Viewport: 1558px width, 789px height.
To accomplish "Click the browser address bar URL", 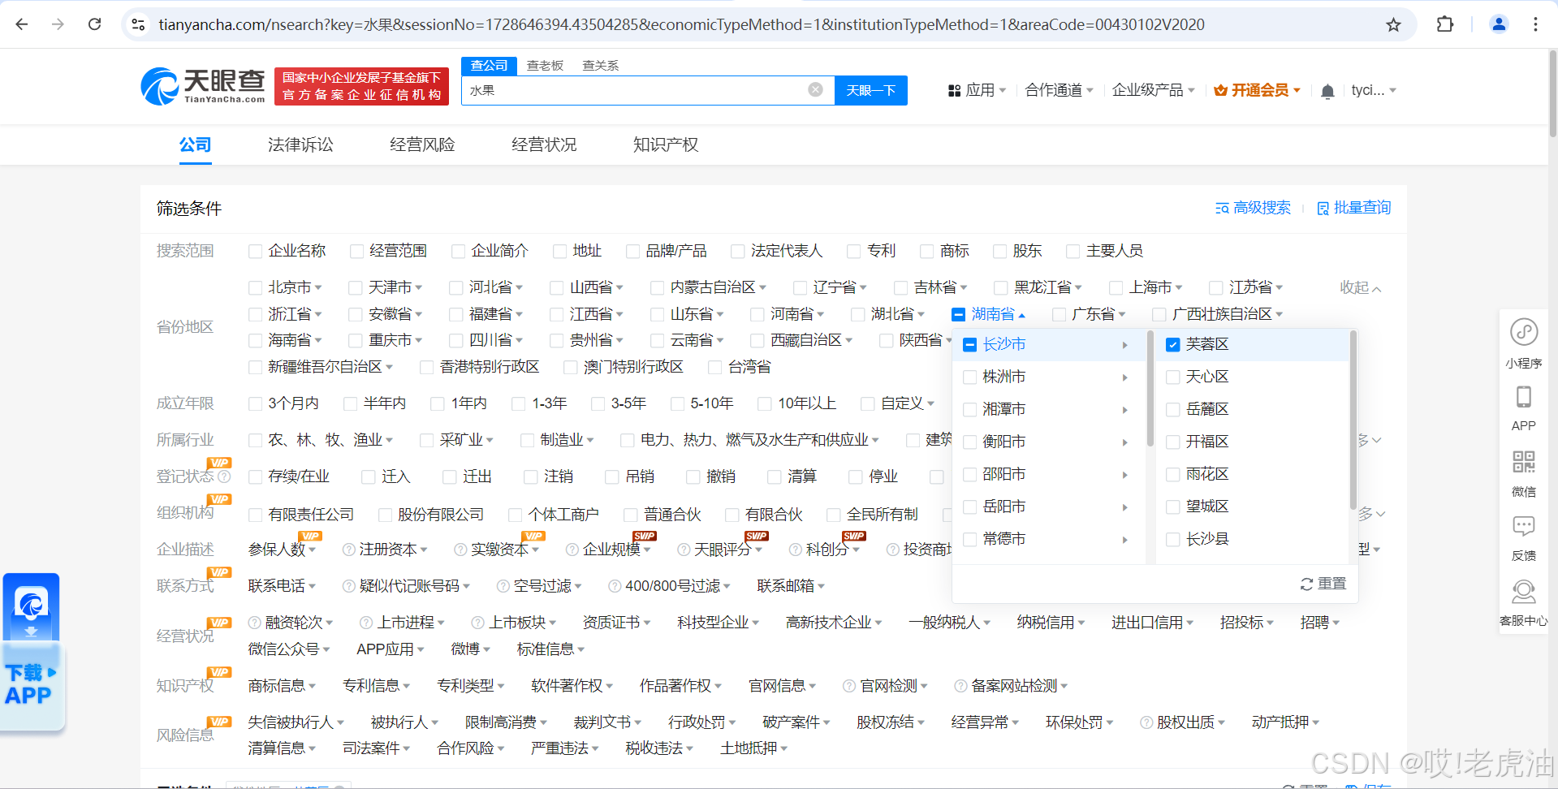I will click(x=681, y=24).
